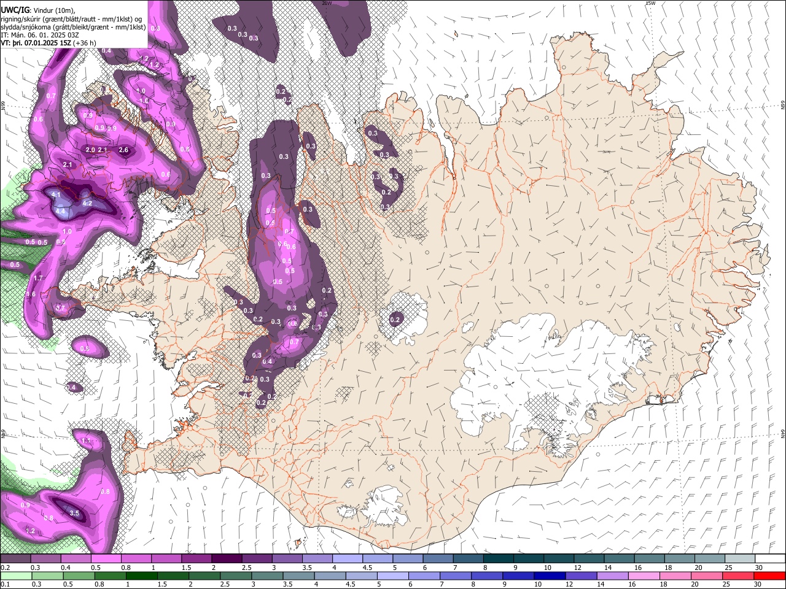
Task: Click the 4.1 precipitation value on the map
Action: (56, 194)
